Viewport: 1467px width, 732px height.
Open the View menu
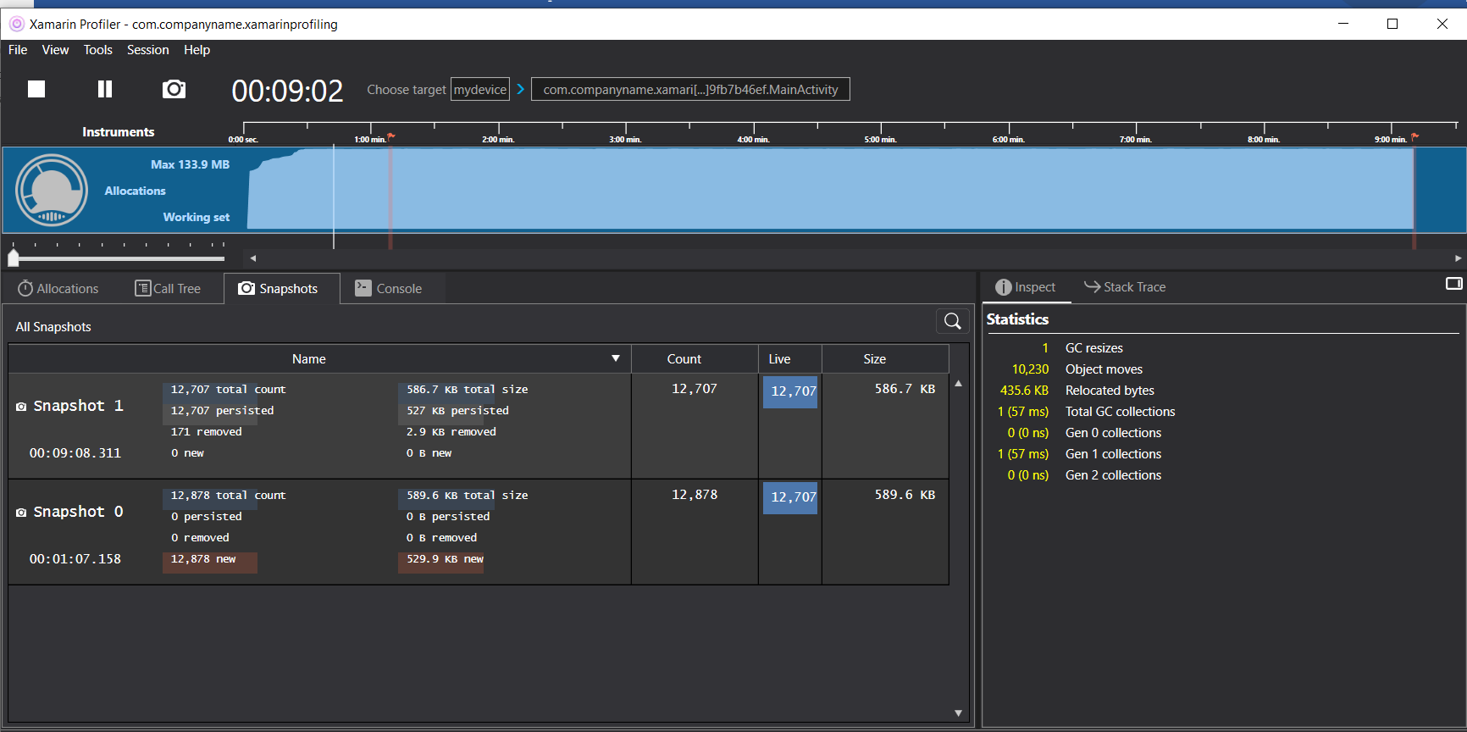(55, 50)
